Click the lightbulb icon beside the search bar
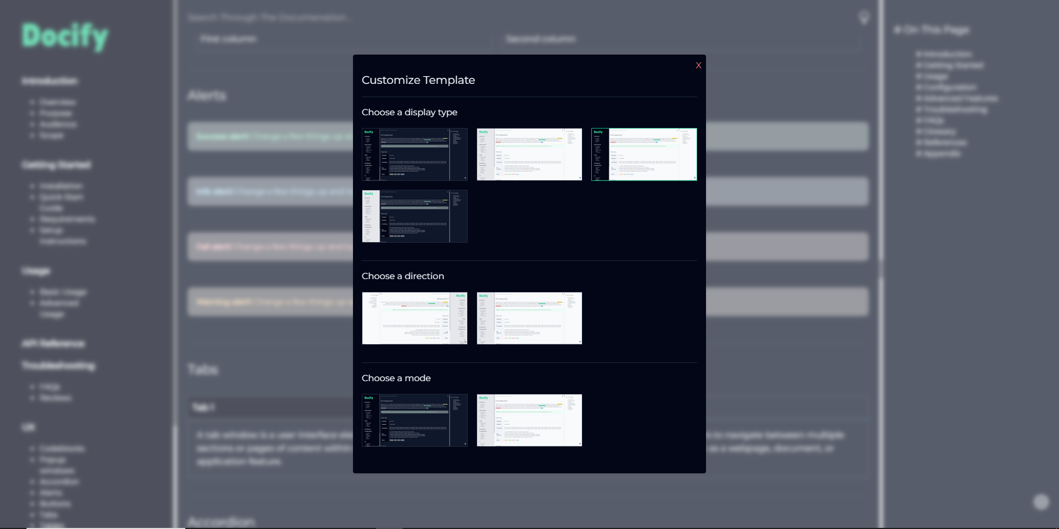This screenshot has width=1059, height=529. [864, 18]
